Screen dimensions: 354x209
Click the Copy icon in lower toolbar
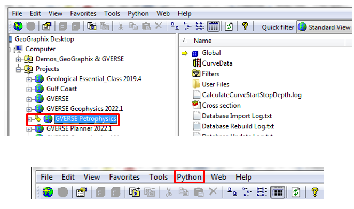click(x=184, y=192)
